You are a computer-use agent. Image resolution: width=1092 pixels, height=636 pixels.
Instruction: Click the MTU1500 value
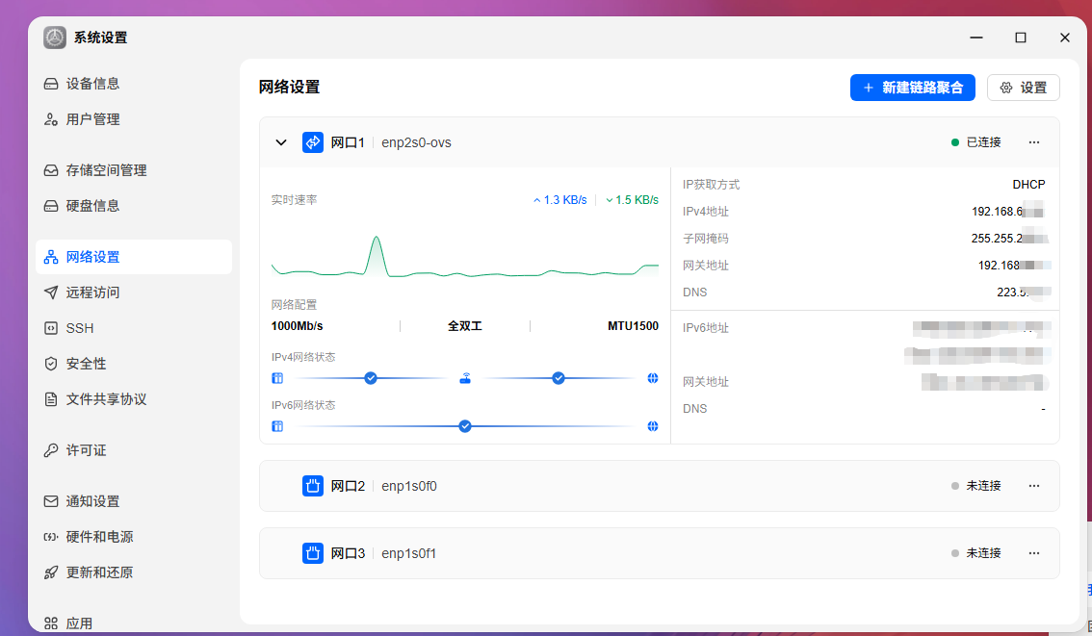click(633, 325)
